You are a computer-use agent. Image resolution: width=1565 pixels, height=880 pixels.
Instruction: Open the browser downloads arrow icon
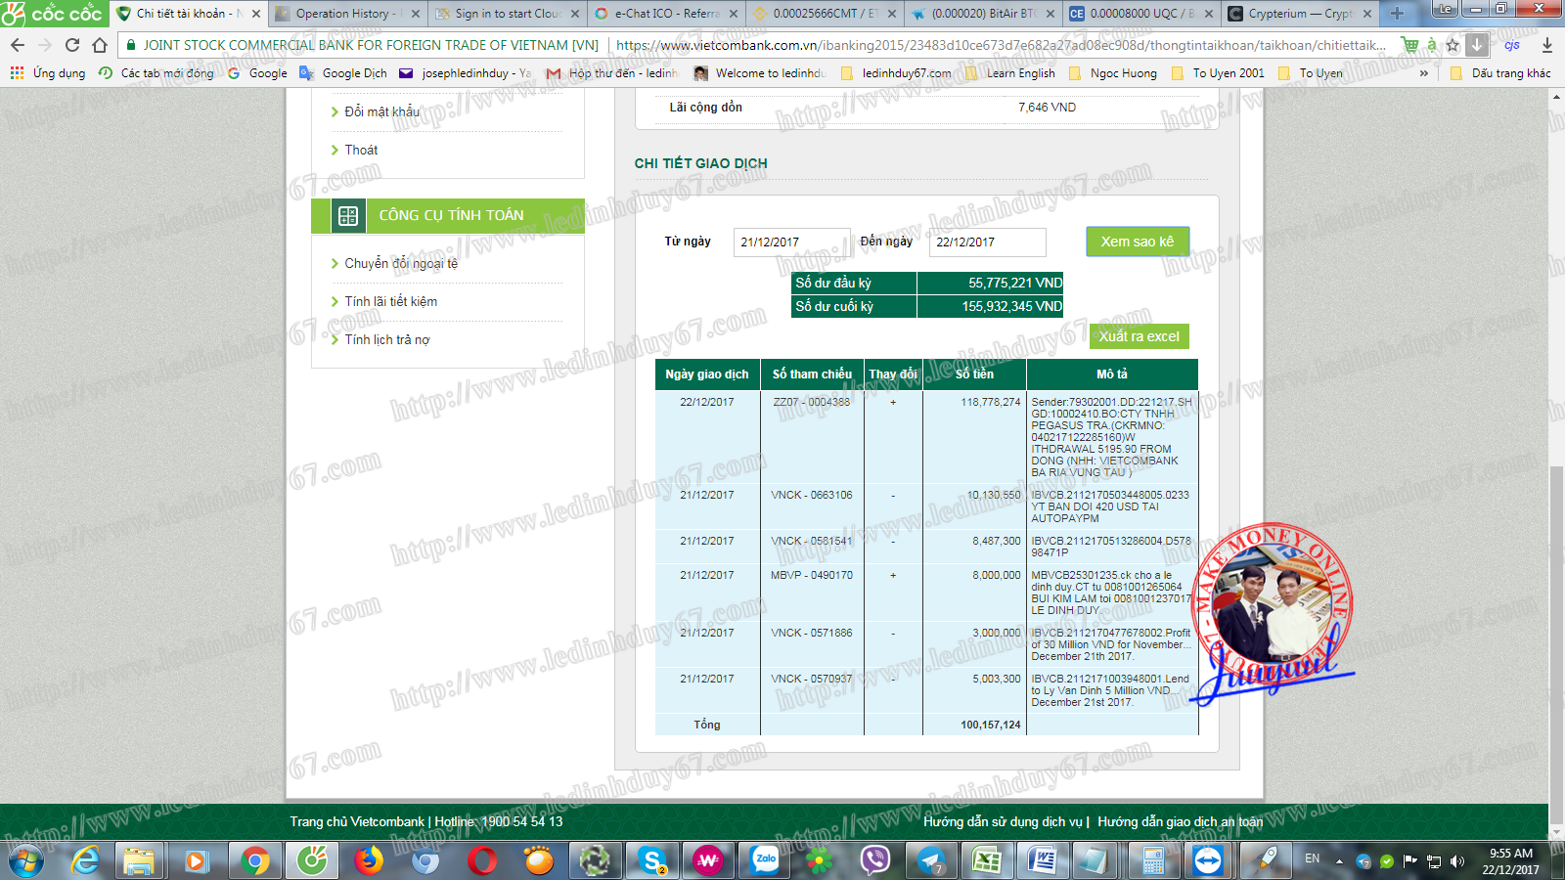(1547, 45)
